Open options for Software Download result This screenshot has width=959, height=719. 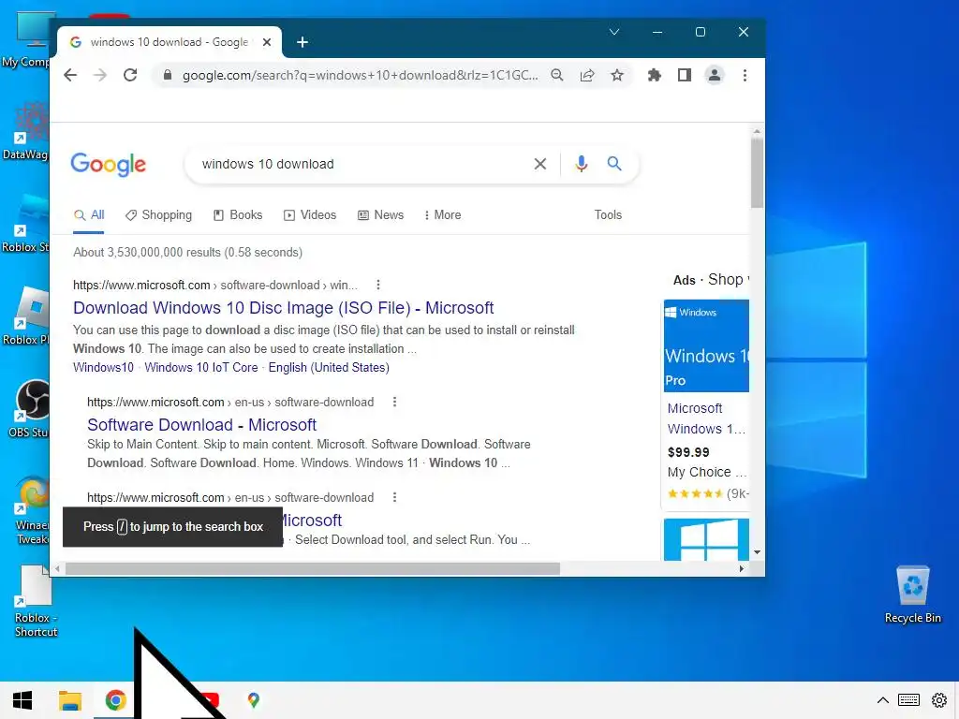(x=394, y=403)
